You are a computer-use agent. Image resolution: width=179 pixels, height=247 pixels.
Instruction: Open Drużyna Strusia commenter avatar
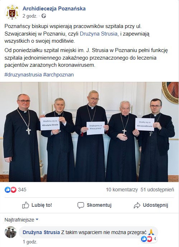10,232
